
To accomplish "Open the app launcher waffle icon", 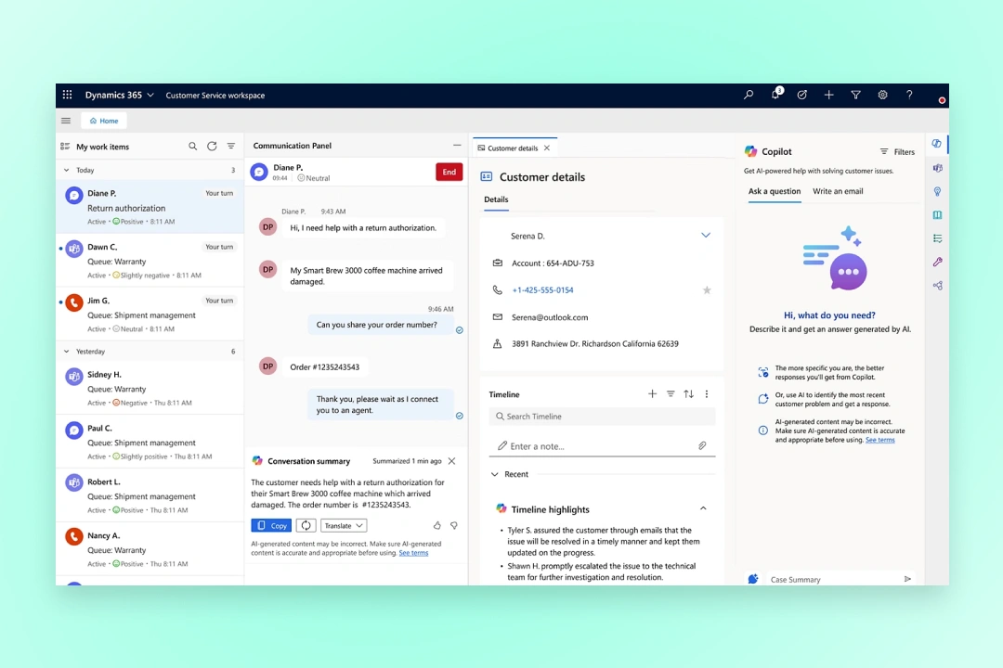I will click(x=67, y=96).
